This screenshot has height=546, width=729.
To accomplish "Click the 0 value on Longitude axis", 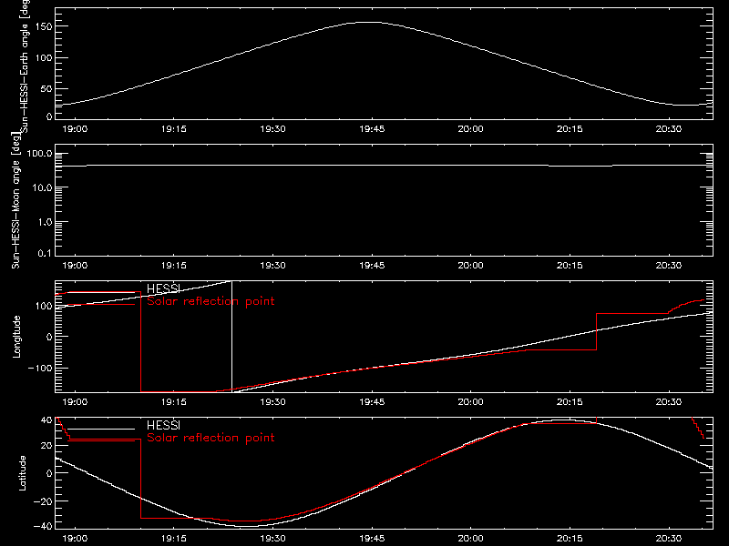I will click(x=49, y=337).
